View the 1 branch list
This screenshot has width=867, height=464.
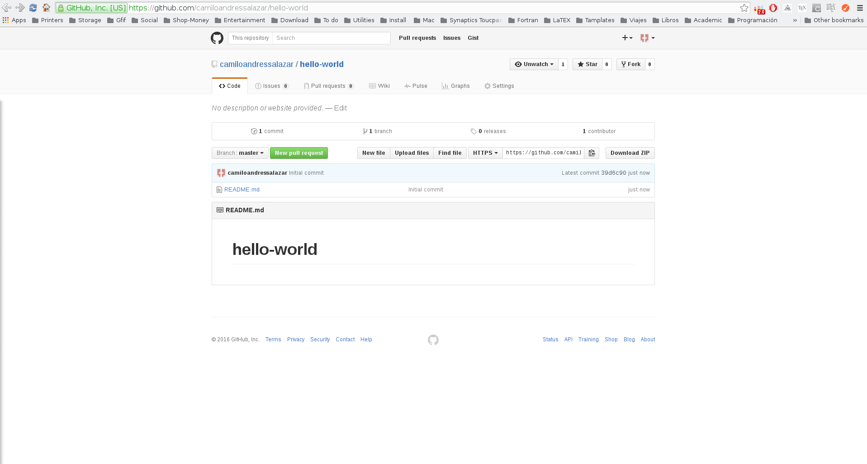click(x=378, y=131)
